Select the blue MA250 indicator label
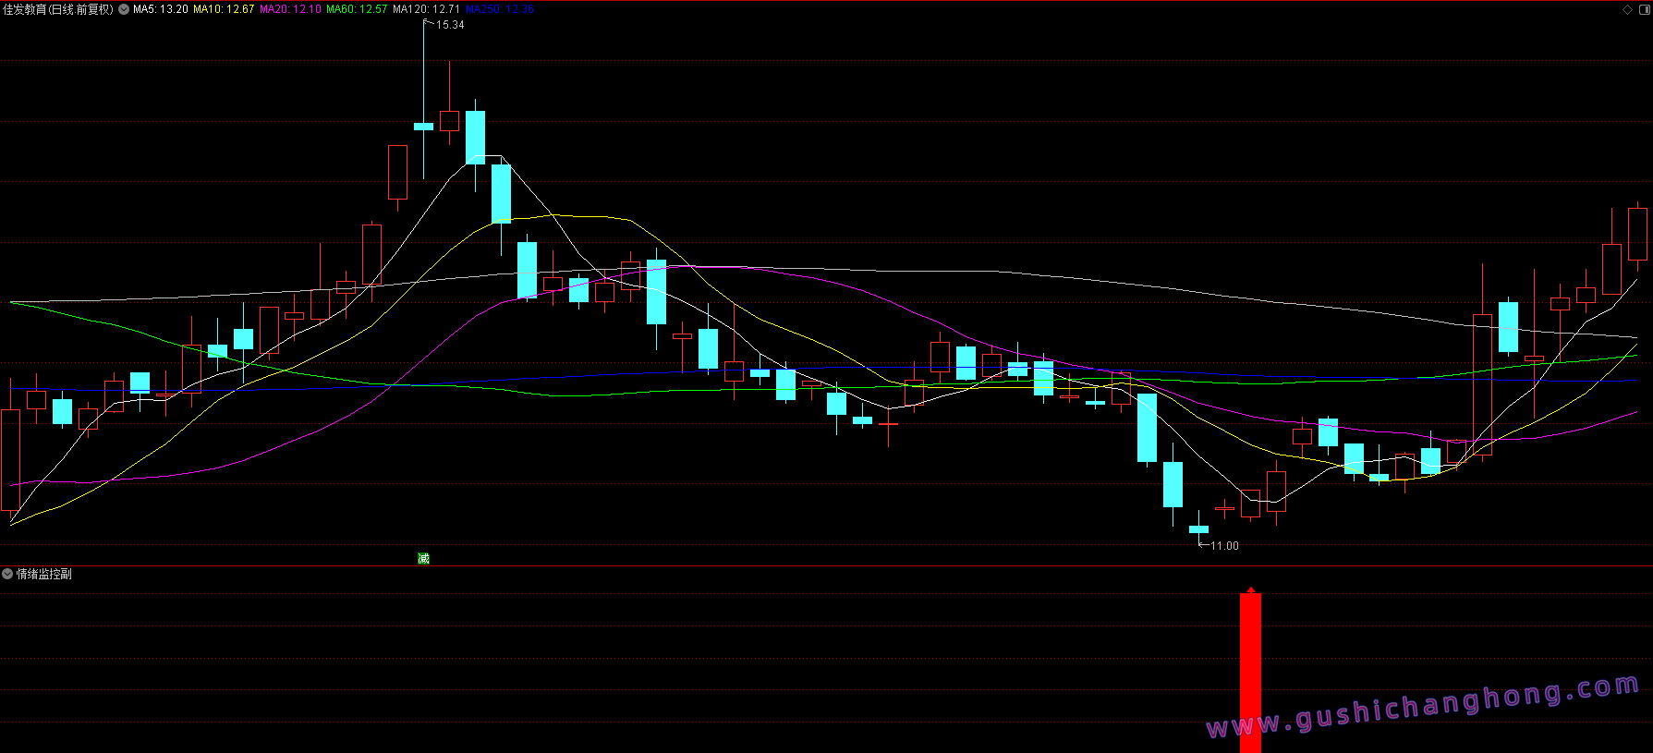 click(x=500, y=9)
